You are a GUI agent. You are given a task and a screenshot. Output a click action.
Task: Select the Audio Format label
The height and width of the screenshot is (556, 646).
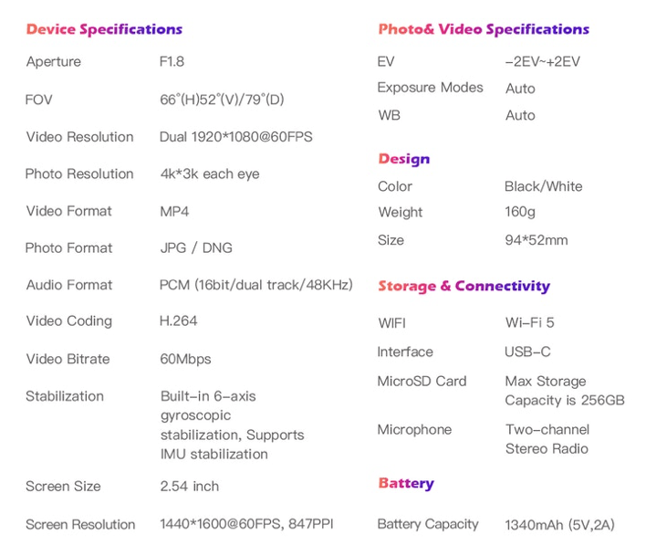tap(69, 285)
